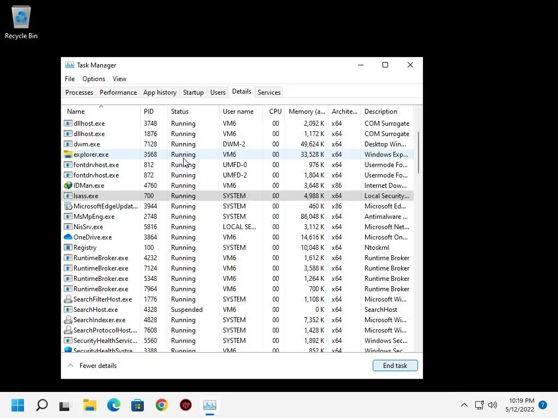558x418 pixels.
Task: Sort by the Status column header
Action: [x=193, y=111]
